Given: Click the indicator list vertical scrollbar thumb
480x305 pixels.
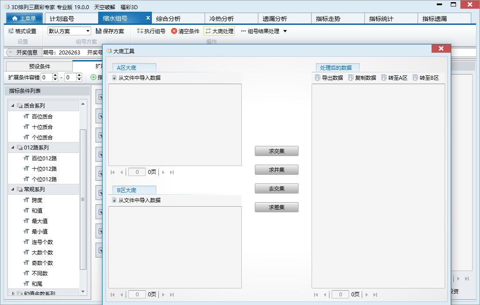Looking at the screenshot, I should coord(82,200).
